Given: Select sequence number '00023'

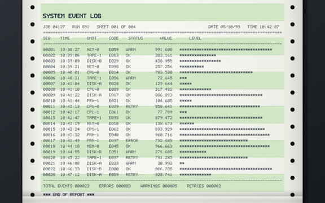Looking at the screenshot, I should (49, 175).
